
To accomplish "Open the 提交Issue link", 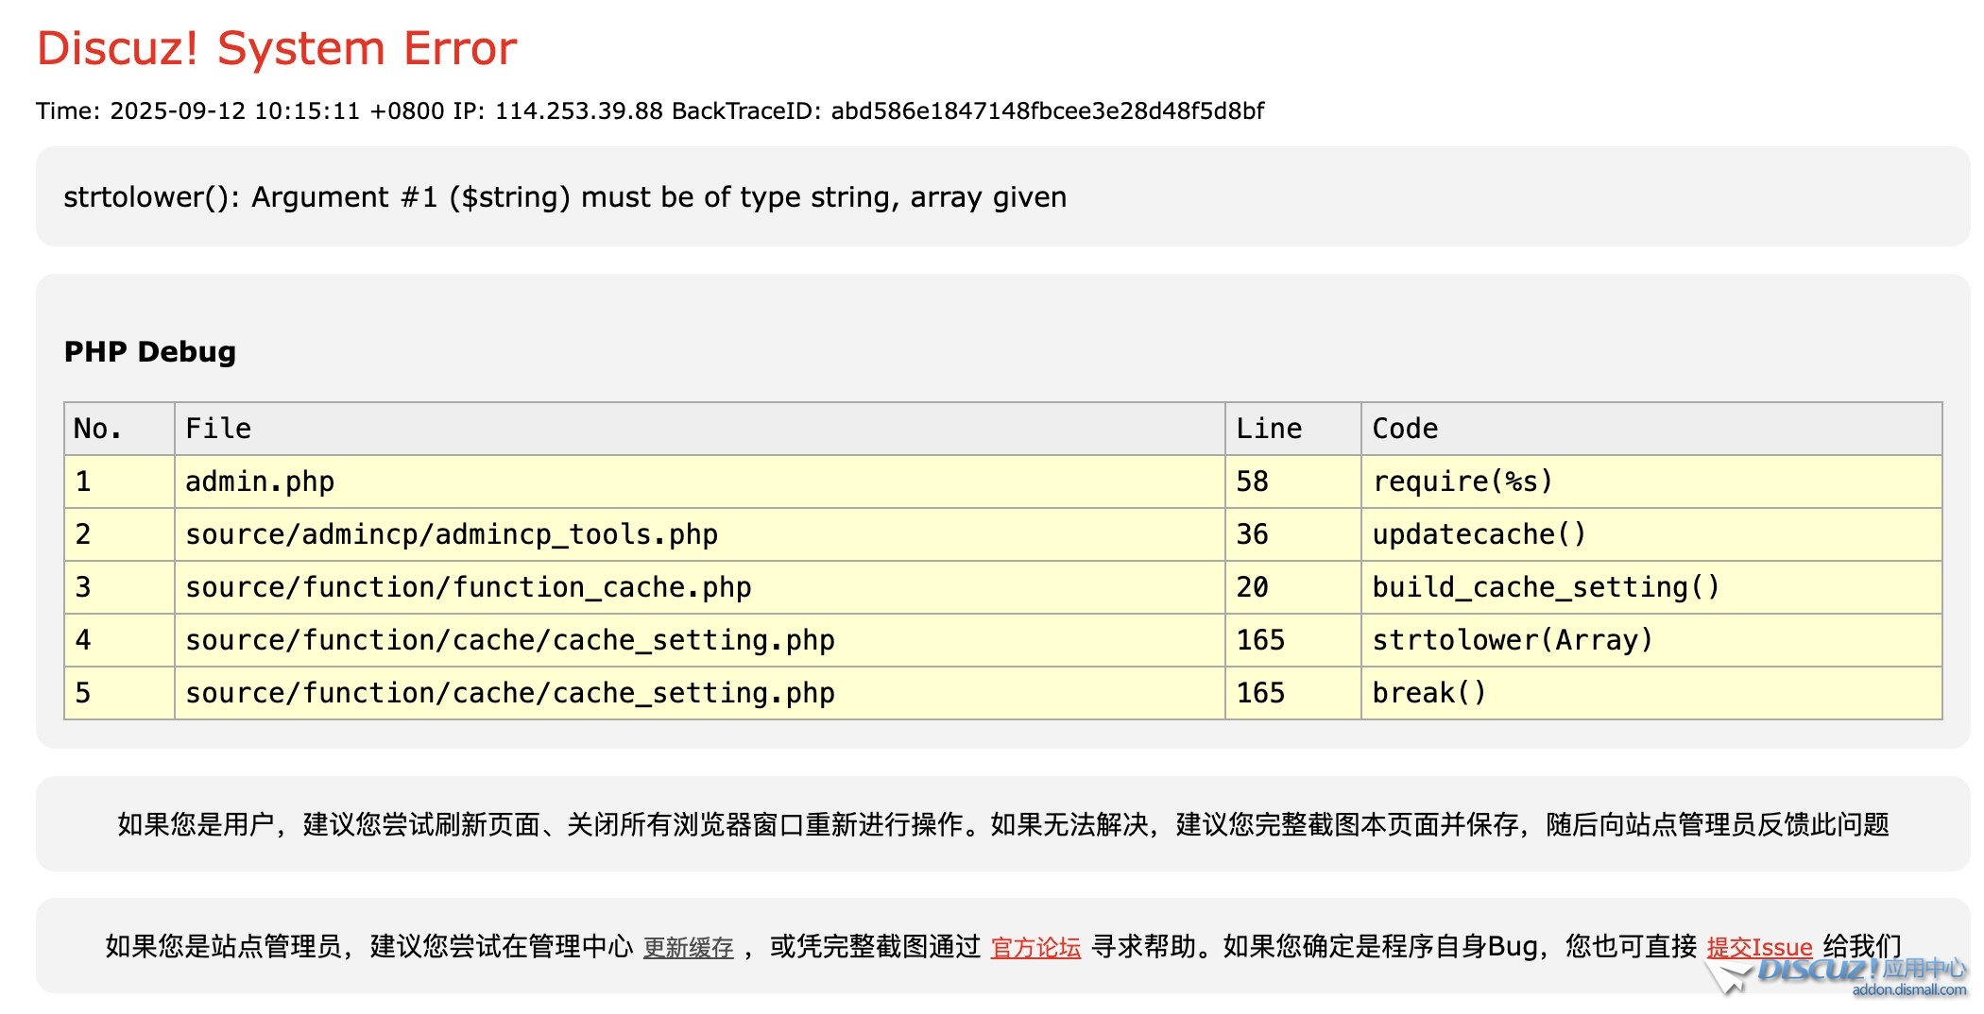I will coord(1759,947).
